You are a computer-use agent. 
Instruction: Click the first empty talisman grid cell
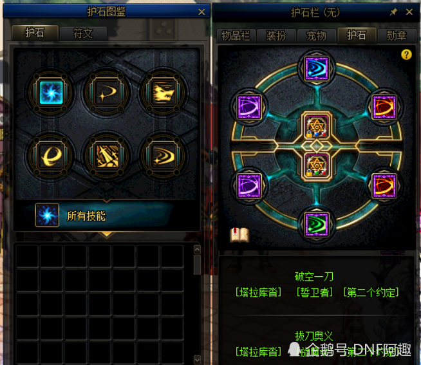point(28,256)
